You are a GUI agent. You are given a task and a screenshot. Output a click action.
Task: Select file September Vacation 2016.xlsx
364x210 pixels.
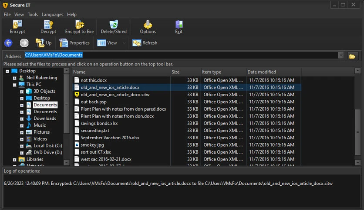110,138
